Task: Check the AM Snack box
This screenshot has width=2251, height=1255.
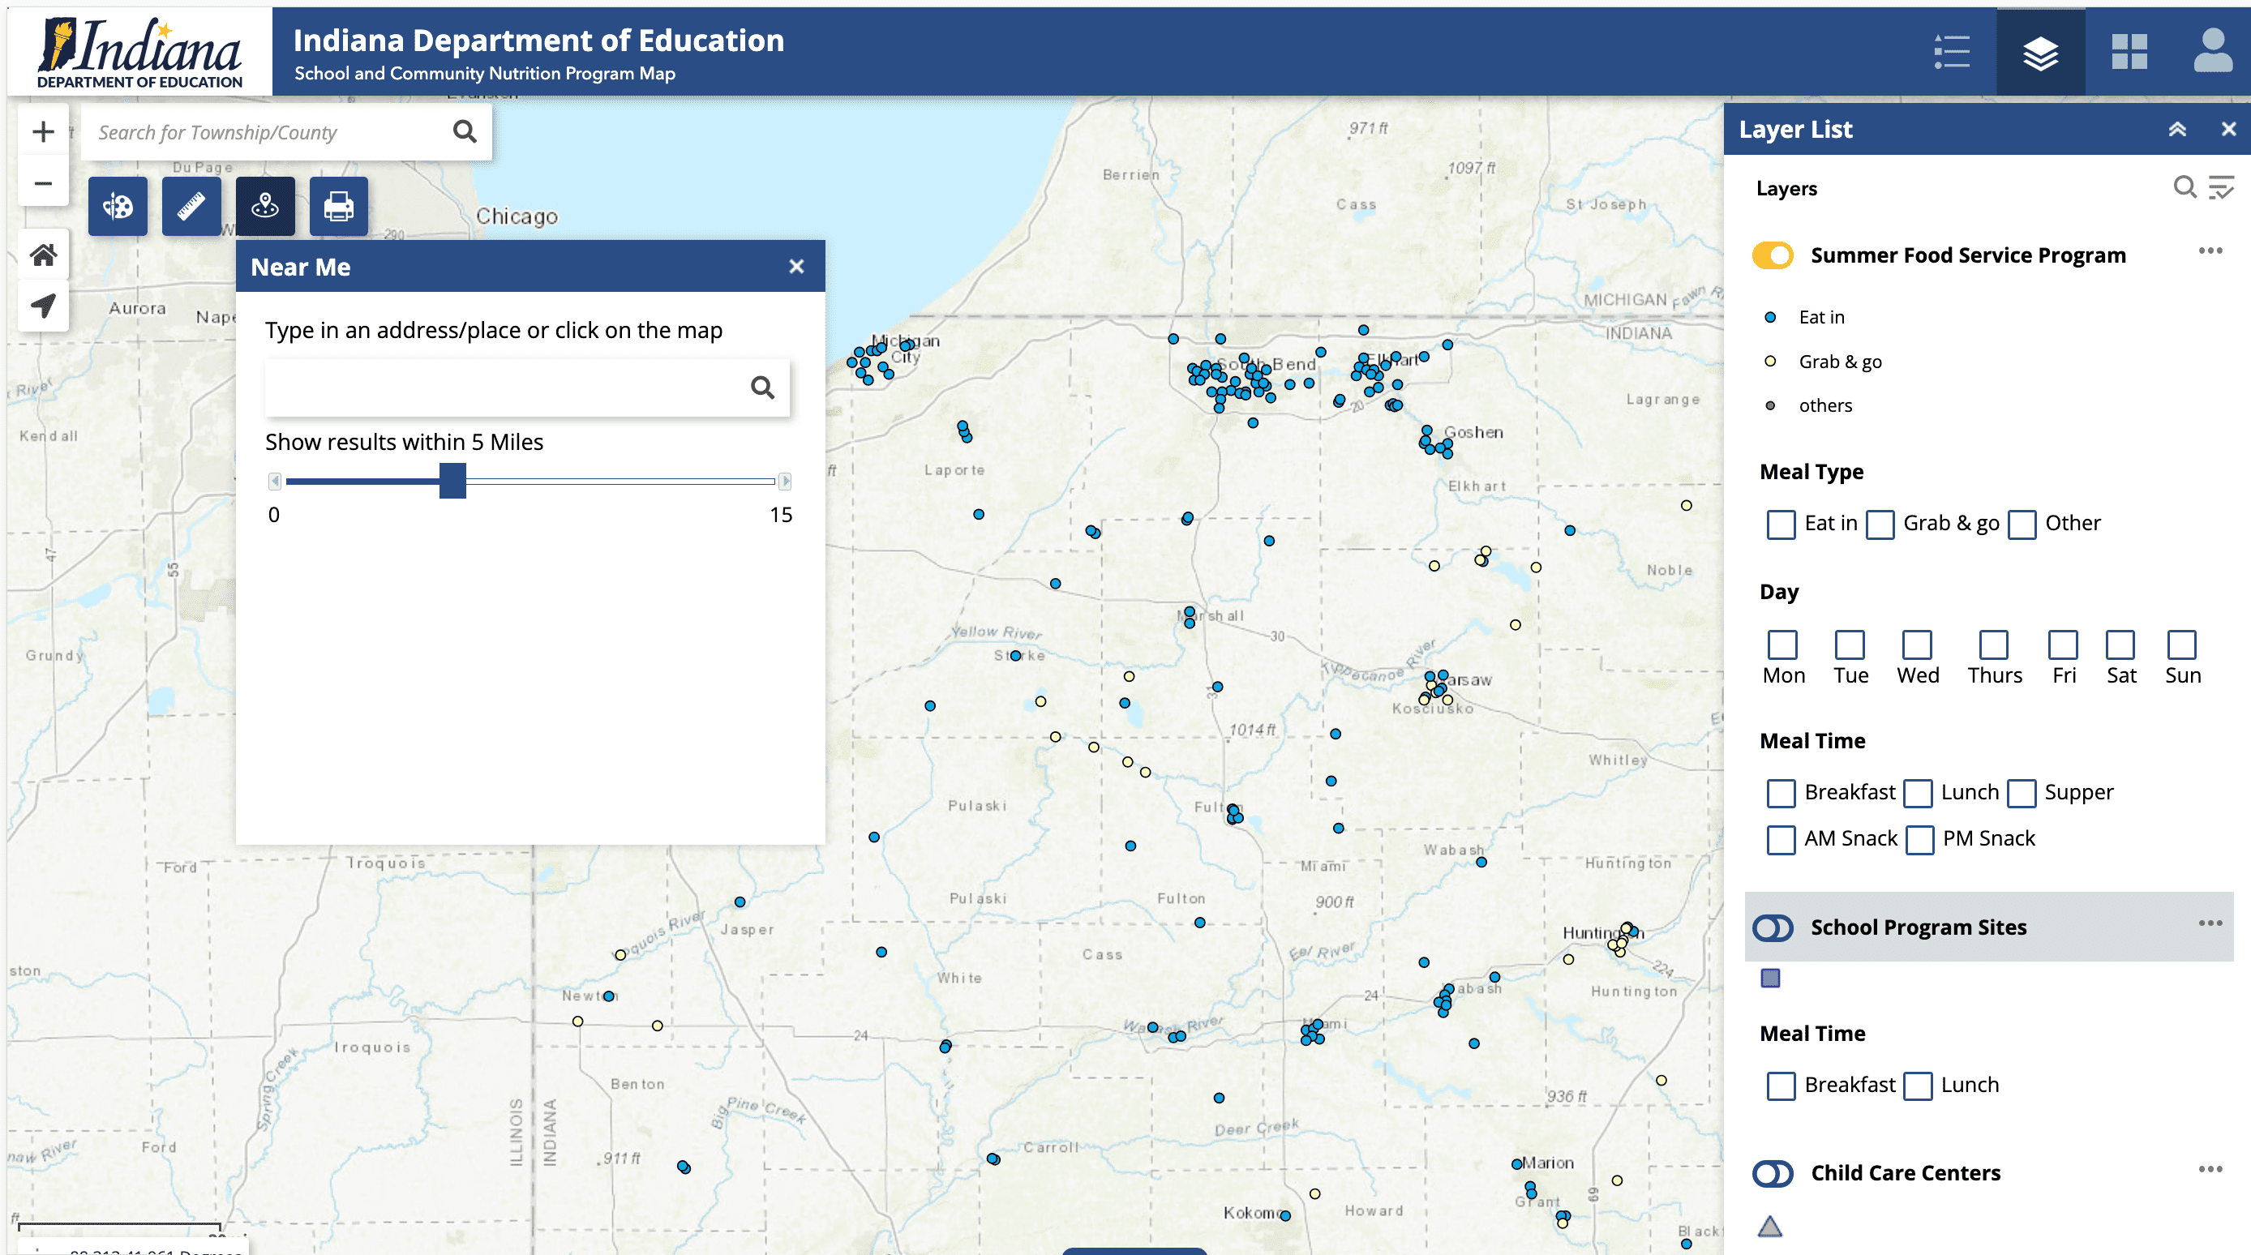Action: point(1781,840)
